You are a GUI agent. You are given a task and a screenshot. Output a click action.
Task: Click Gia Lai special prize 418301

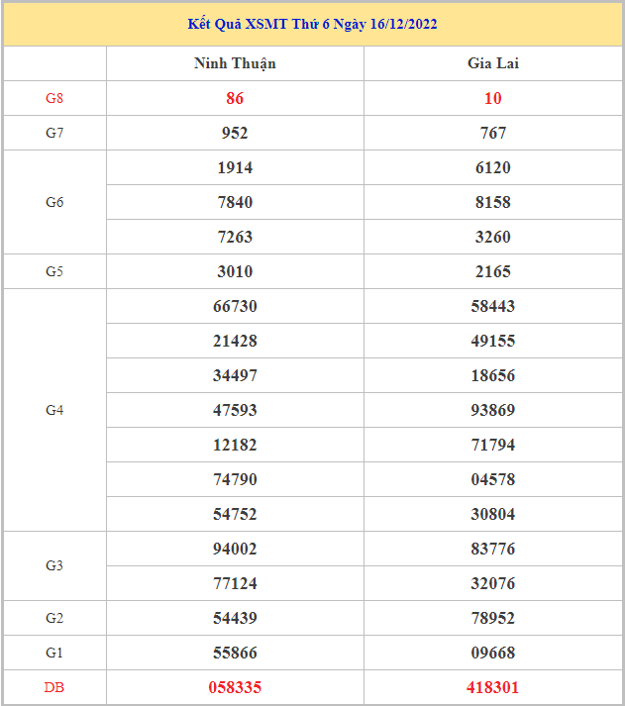493,687
